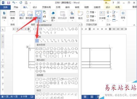
Task: Choose the Chevron arrow in 箭头总汇
Action: coord(62,68)
